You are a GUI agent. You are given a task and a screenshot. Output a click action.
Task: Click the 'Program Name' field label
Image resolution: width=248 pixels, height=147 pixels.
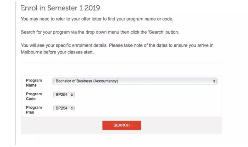coord(34,83)
